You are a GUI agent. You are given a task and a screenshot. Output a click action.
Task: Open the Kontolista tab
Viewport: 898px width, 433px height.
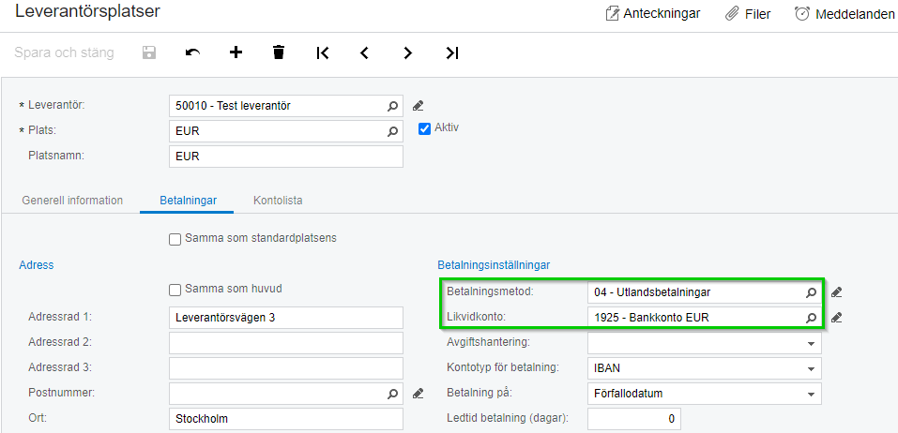click(x=278, y=201)
